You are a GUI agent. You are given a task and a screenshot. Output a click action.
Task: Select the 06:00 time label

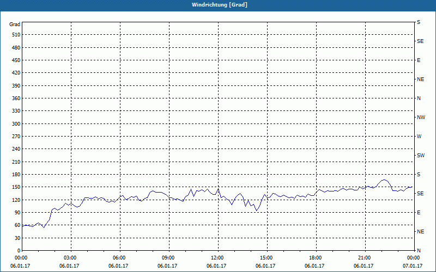pos(120,258)
